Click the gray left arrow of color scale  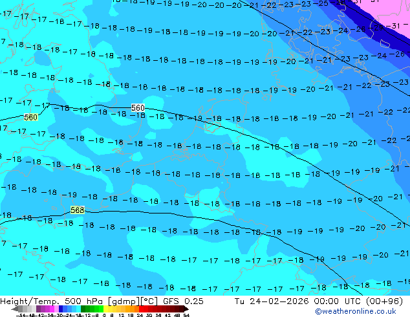15,309
